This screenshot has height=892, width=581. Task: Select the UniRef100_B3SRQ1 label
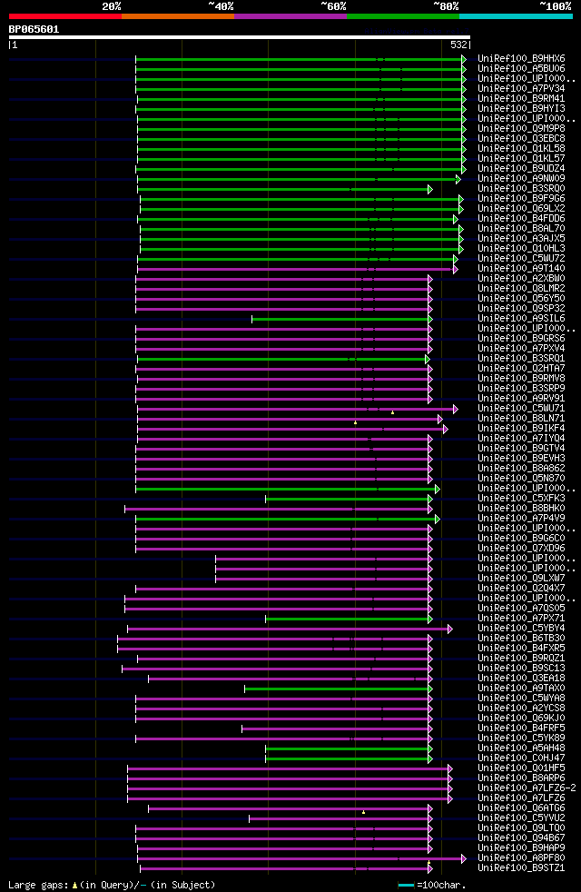(x=521, y=359)
